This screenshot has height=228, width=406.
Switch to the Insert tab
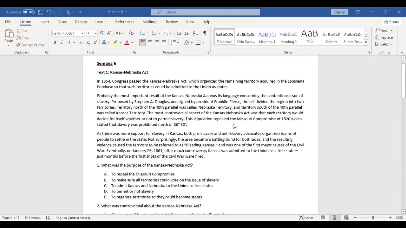pos(44,22)
